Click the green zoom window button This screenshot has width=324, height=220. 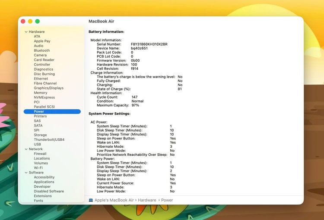(38, 21)
